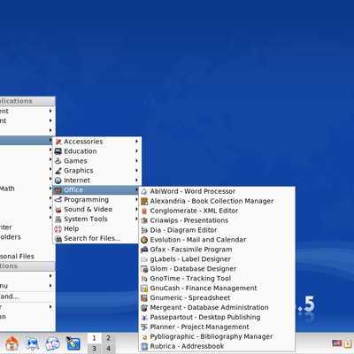Click the Gnumeric application icon
Screen dimensions: 354x354
(144, 298)
